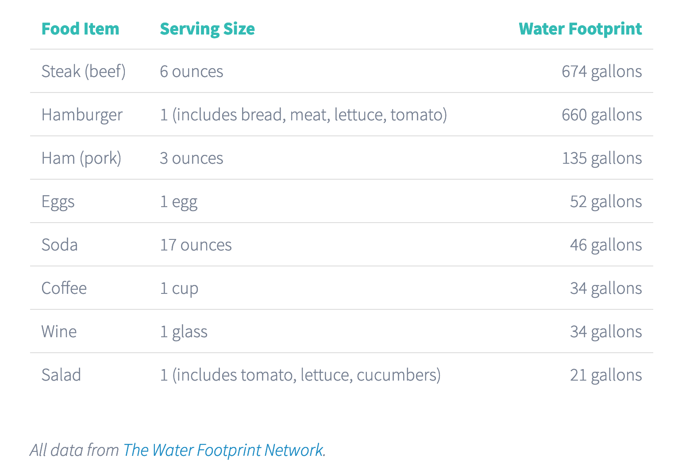678x470 pixels.
Task: Click the 1 glass serving size
Action: 184,331
